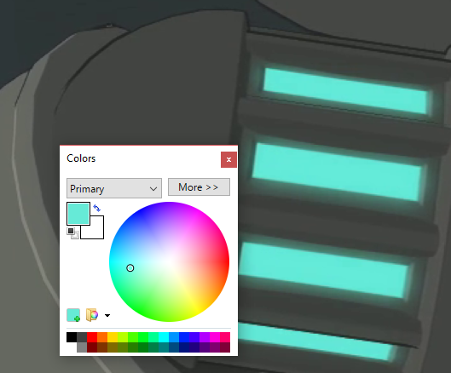
Task: Pick magenta from the palette row
Action: pyautogui.click(x=215, y=337)
